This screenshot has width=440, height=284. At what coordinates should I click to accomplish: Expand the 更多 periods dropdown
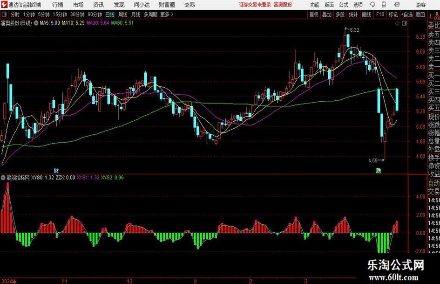coord(167,14)
